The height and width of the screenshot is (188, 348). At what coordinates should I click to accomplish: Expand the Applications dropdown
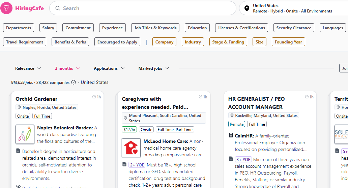point(109,68)
